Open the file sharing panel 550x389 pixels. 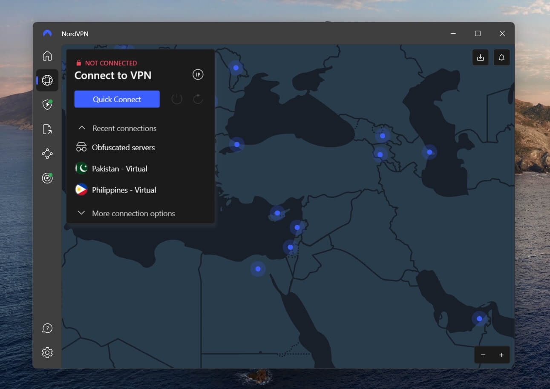(47, 129)
